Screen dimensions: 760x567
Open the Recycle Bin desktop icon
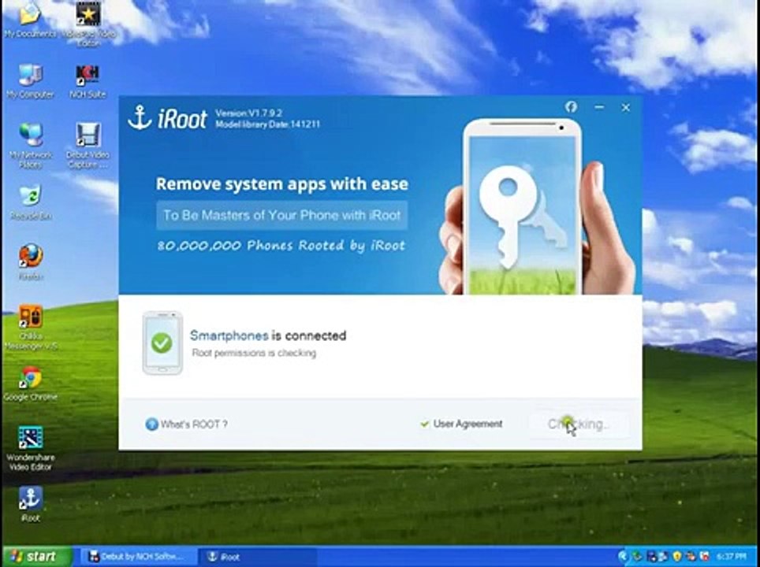[x=31, y=202]
